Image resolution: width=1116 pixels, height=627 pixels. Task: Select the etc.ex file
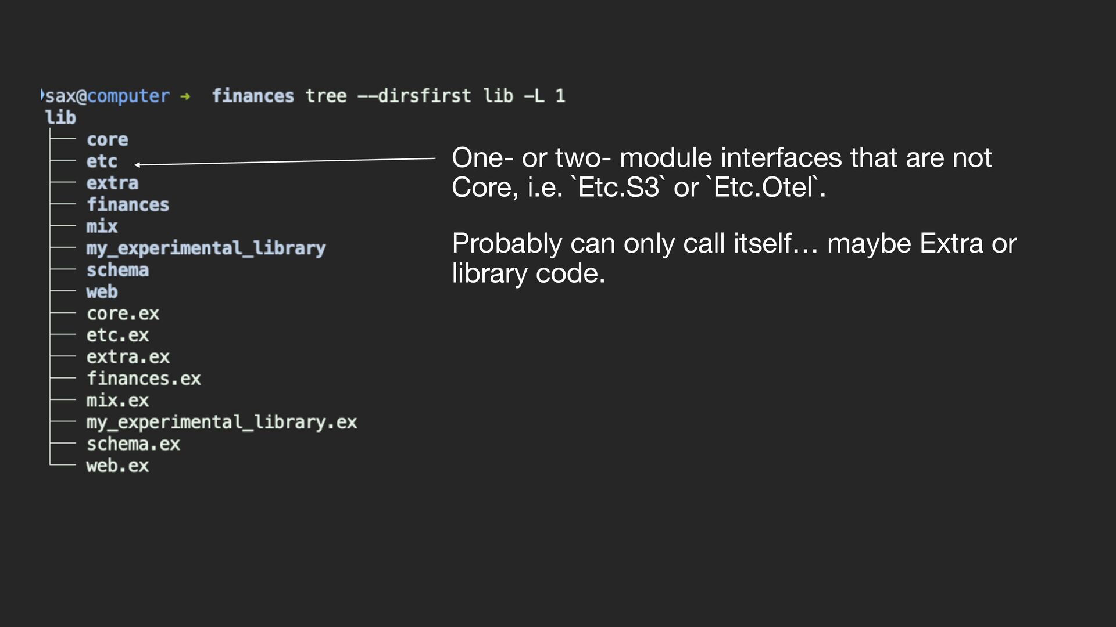(x=117, y=335)
